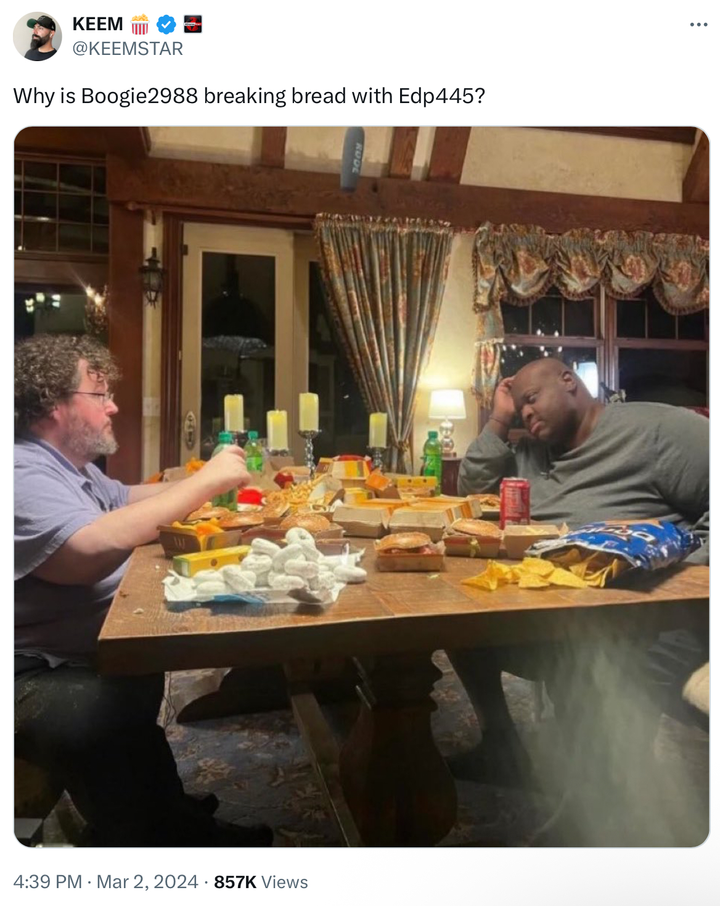This screenshot has height=906, width=720.
Task: Click the Mar 2, 2024 date
Action: pyautogui.click(x=147, y=882)
